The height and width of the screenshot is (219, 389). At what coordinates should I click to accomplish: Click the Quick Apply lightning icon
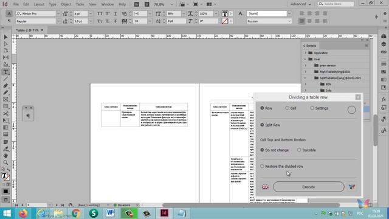376,16
